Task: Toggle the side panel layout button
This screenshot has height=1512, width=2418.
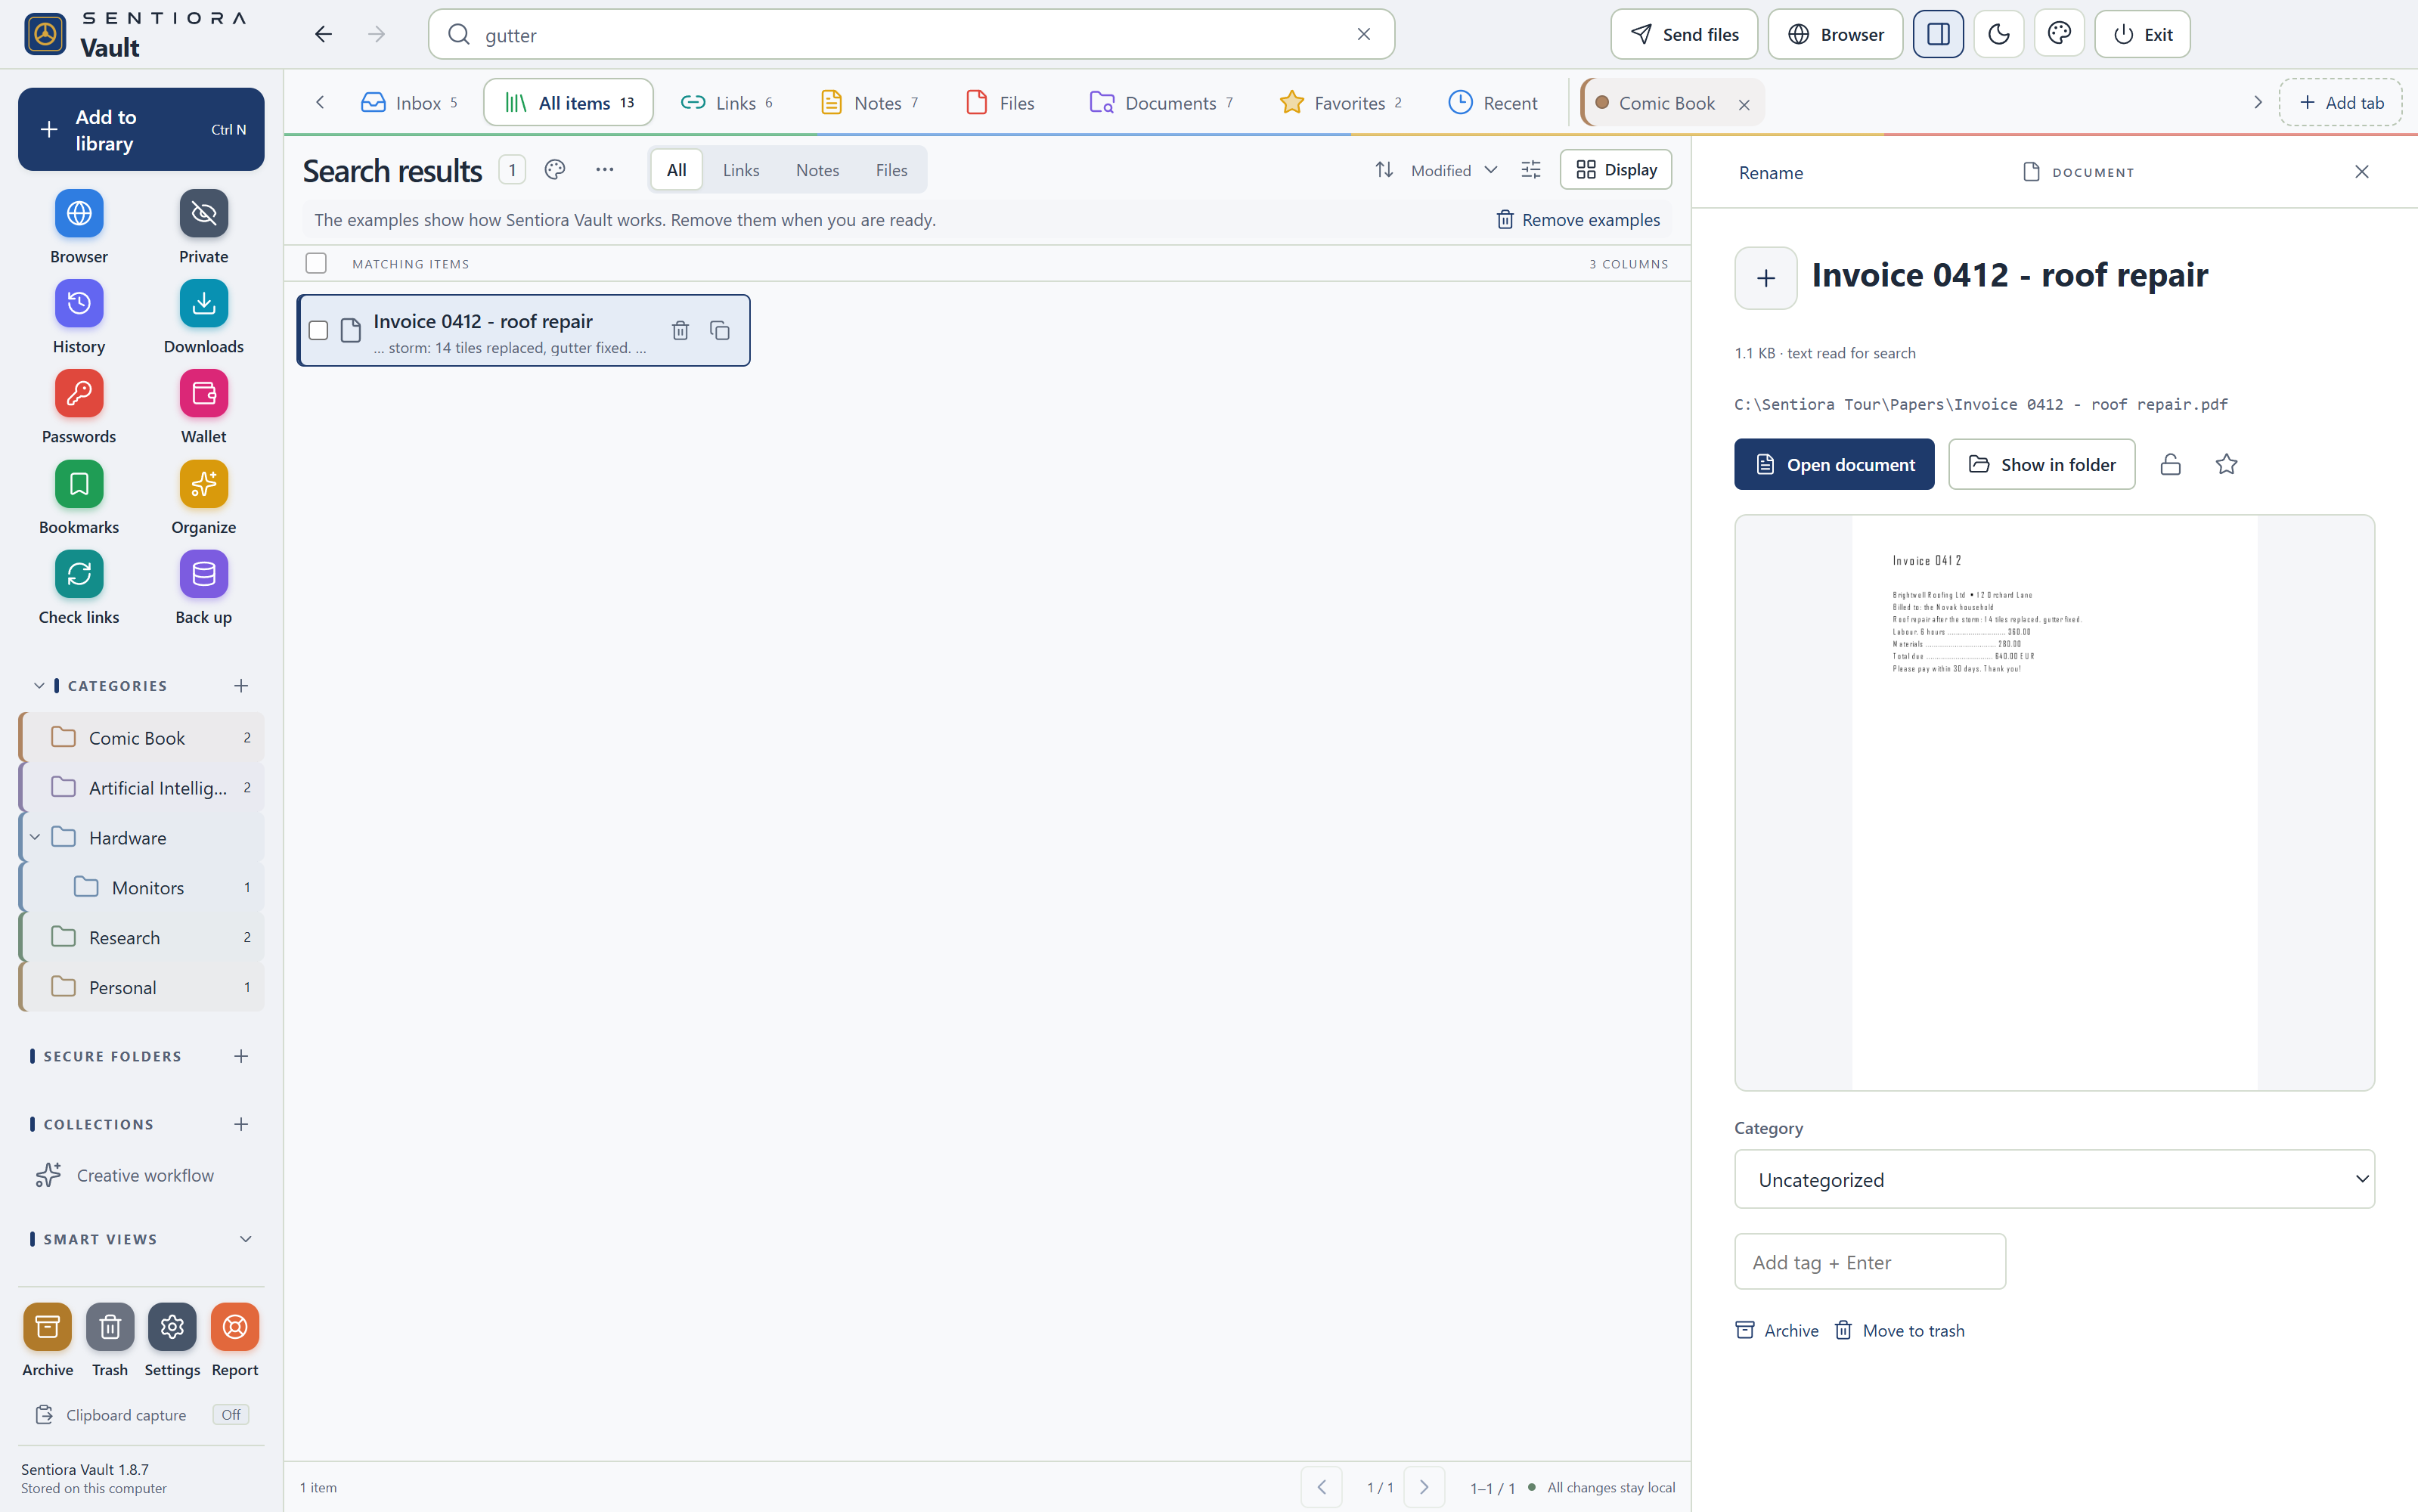Action: pyautogui.click(x=1938, y=34)
